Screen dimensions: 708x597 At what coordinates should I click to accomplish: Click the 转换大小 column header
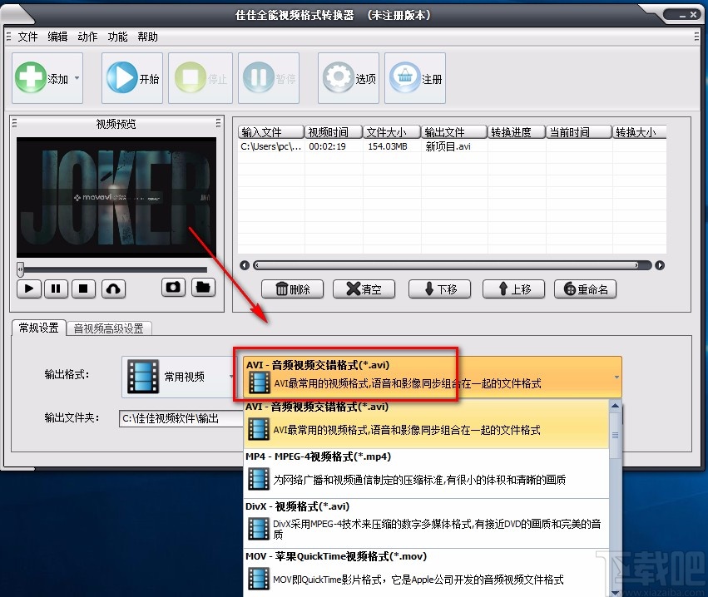click(x=640, y=131)
